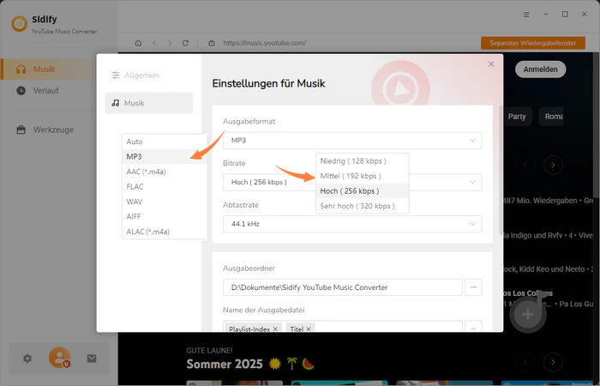Click previous arrow in Sommer 2025 section

coord(525,362)
